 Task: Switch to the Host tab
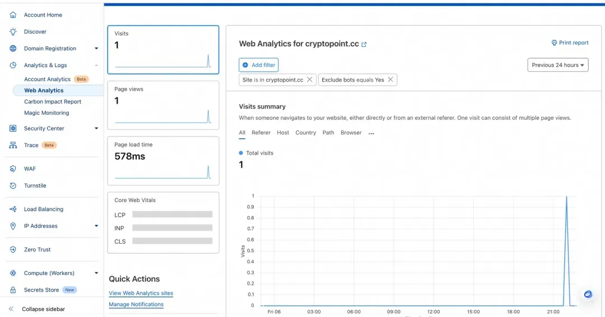283,133
